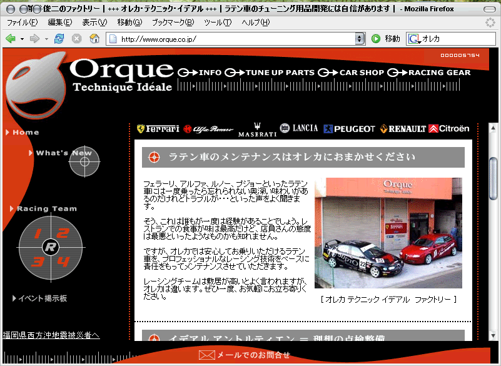The width and height of the screenshot is (501, 366).
Task: Click the visitor counter 000005754
Action: 460,55
